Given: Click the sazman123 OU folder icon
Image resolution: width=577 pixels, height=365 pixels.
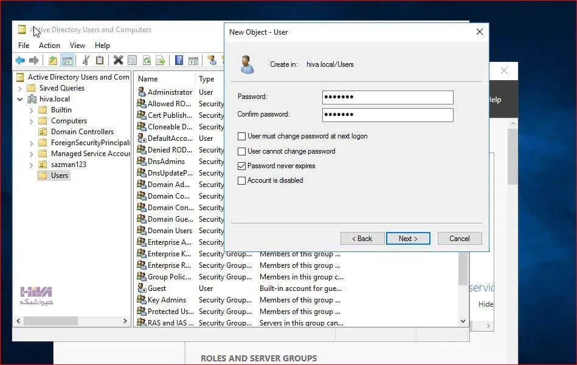Looking at the screenshot, I should pos(43,165).
